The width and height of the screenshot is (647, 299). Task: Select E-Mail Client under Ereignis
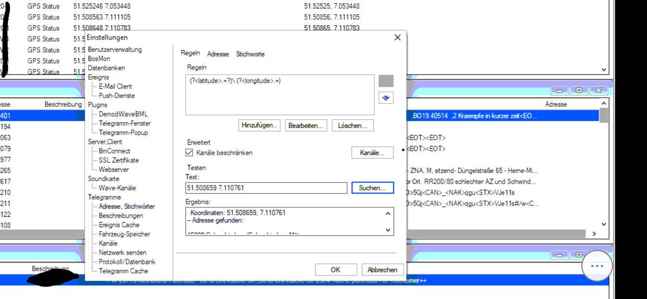pos(115,86)
